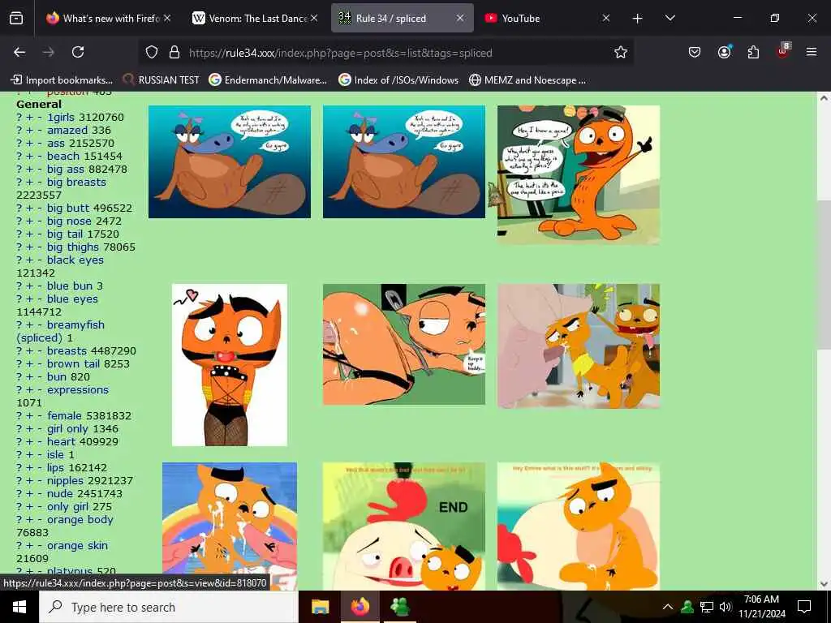Open File Explorer from the taskbar
The image size is (831, 623).
(320, 607)
